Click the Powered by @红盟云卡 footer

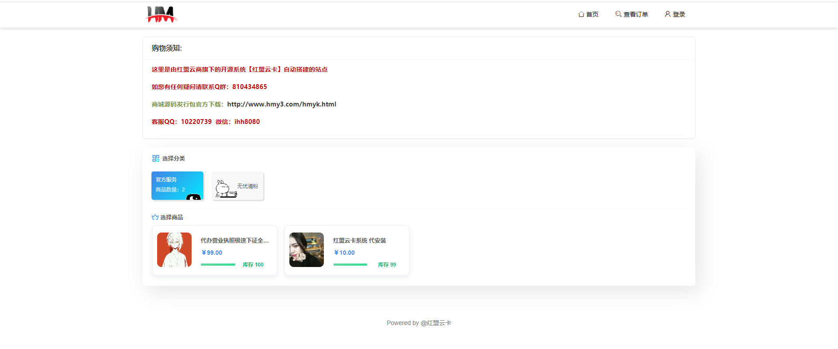pos(419,323)
